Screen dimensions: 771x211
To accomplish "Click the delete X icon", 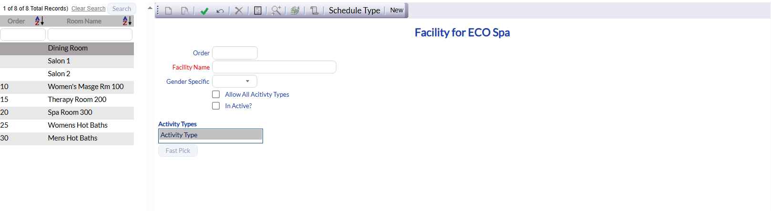I will 239,10.
